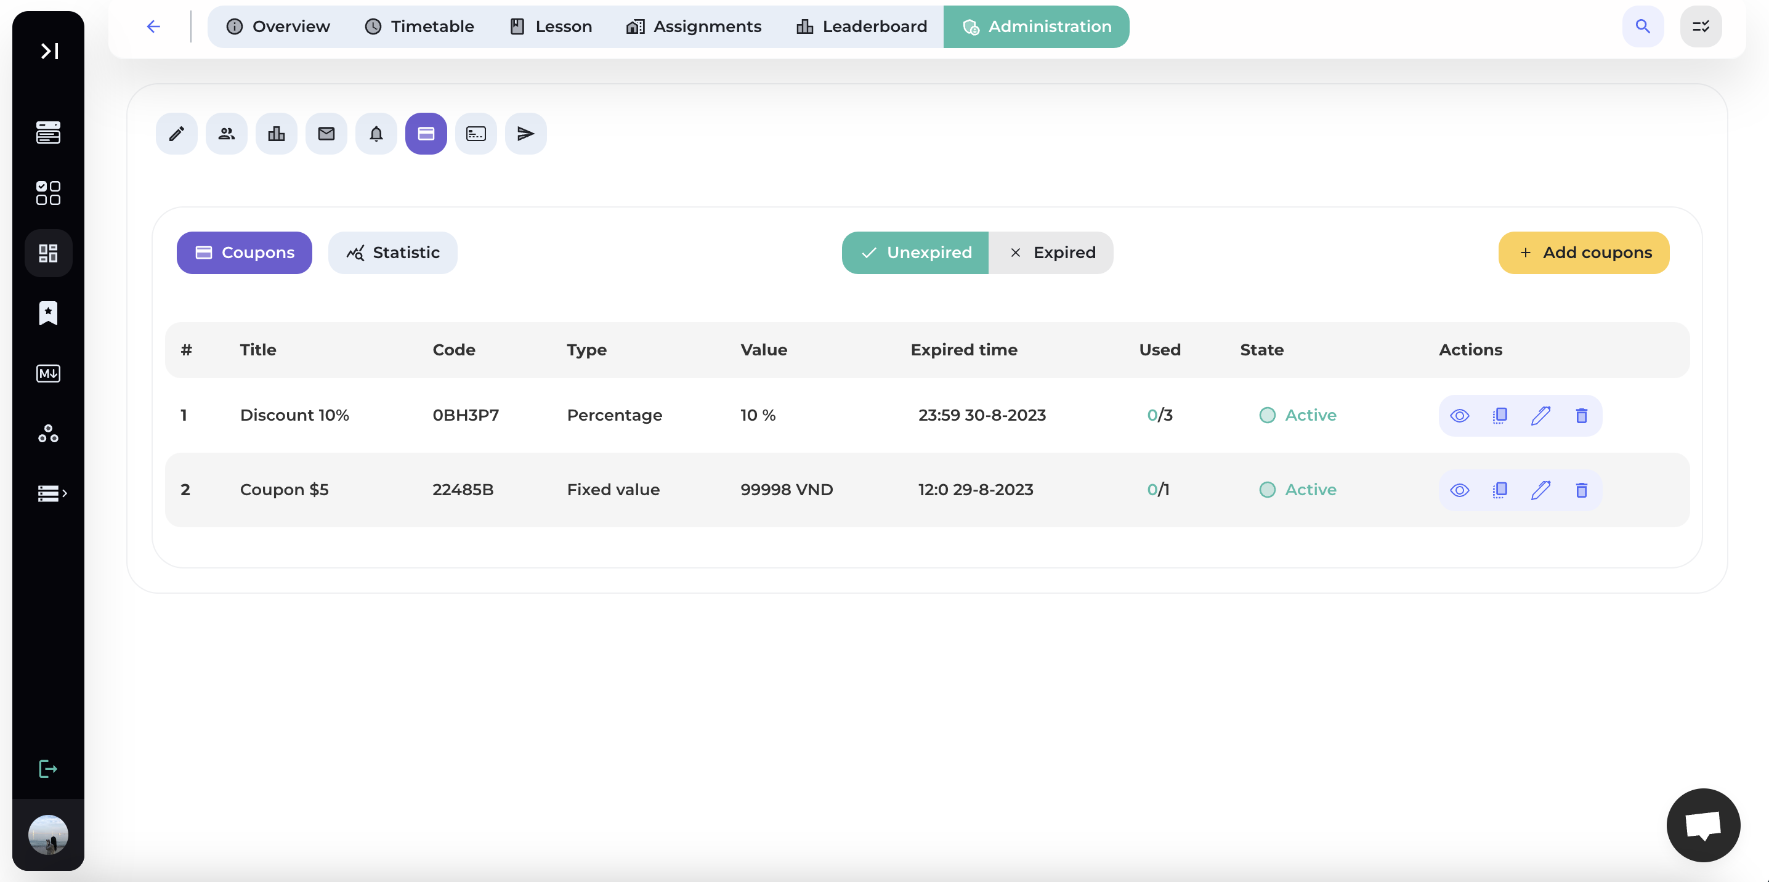Open the notification bell admin tool
The height and width of the screenshot is (882, 1769).
coord(376,134)
